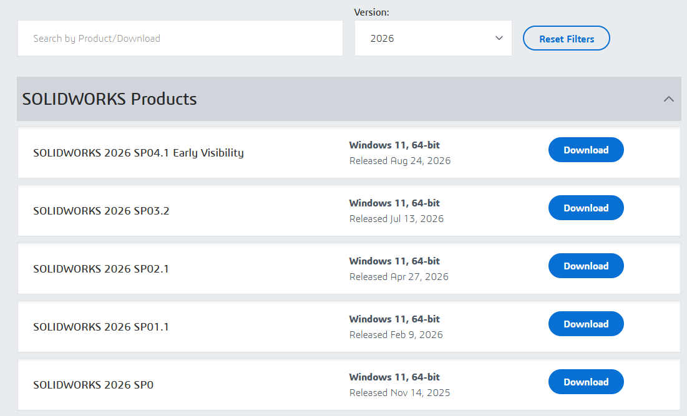687x416 pixels.
Task: Click the Reset Filters button
Action: (566, 38)
